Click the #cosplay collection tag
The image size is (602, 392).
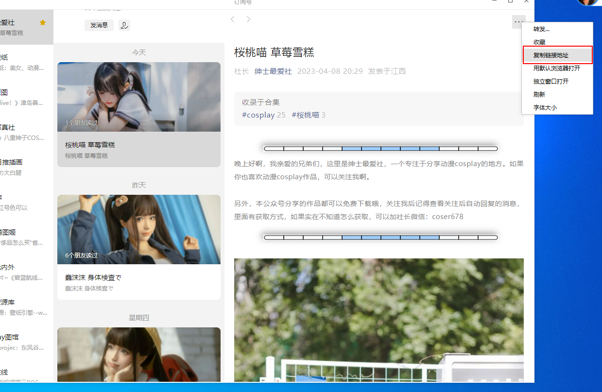(258, 115)
